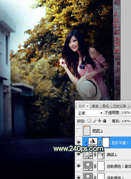Click mask link icon on 曲线 1
Viewport: 131px width, 179px height.
point(95,155)
